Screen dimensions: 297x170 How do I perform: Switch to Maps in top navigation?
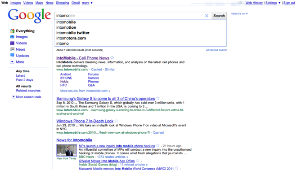tap(39, 3)
